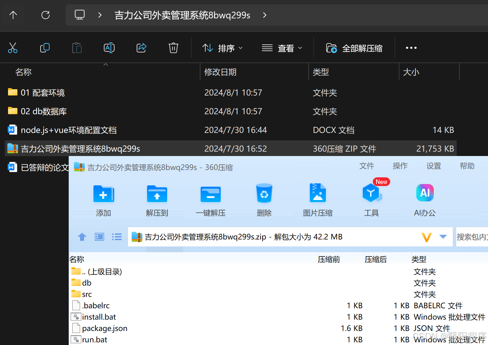Expand the chevron after the 吉力公司外卖管理系统8bwq299s path

coord(265,15)
